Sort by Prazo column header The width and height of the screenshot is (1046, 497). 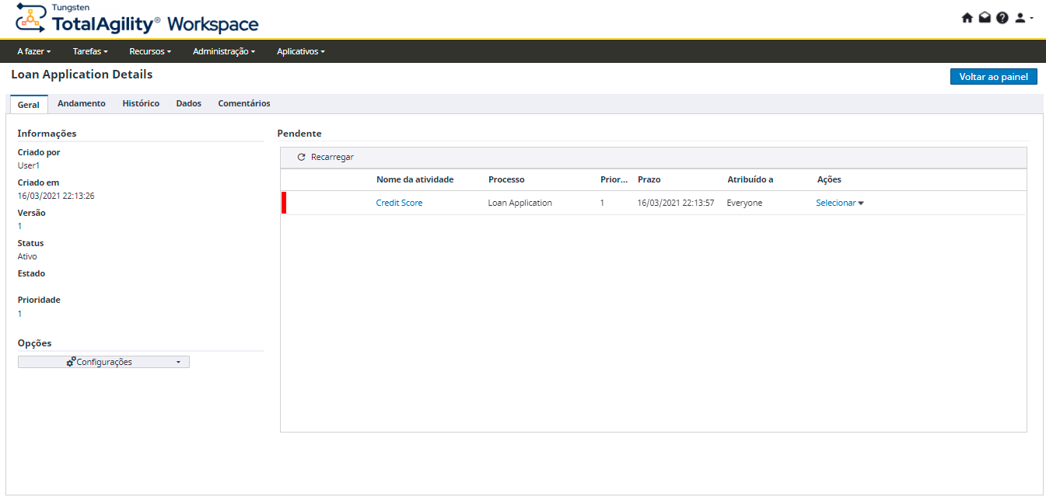coord(649,179)
